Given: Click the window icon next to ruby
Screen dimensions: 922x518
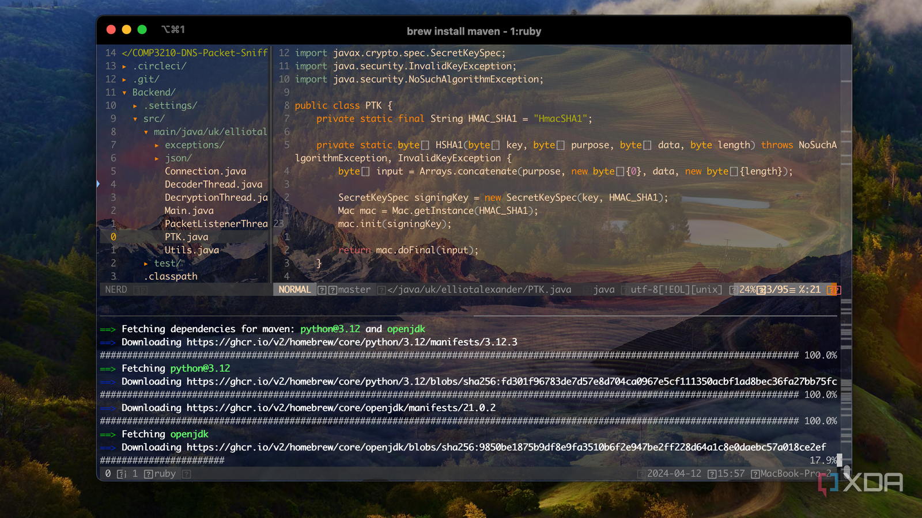Looking at the screenshot, I should 149,474.
